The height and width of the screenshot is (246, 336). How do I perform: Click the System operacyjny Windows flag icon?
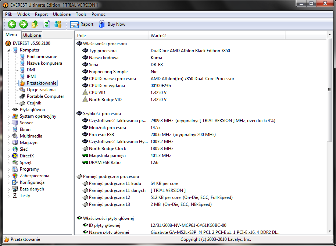15,116
